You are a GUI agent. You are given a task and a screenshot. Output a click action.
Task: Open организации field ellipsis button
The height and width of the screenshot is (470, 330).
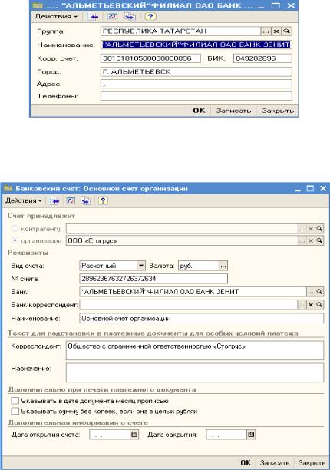302,240
